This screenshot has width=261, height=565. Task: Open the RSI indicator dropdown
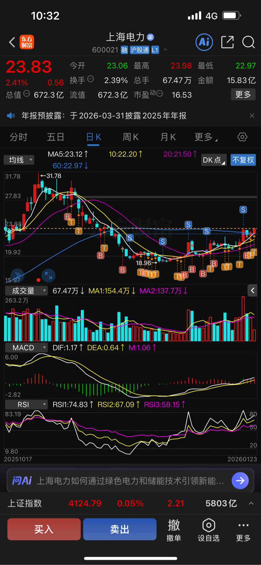pyautogui.click(x=27, y=405)
